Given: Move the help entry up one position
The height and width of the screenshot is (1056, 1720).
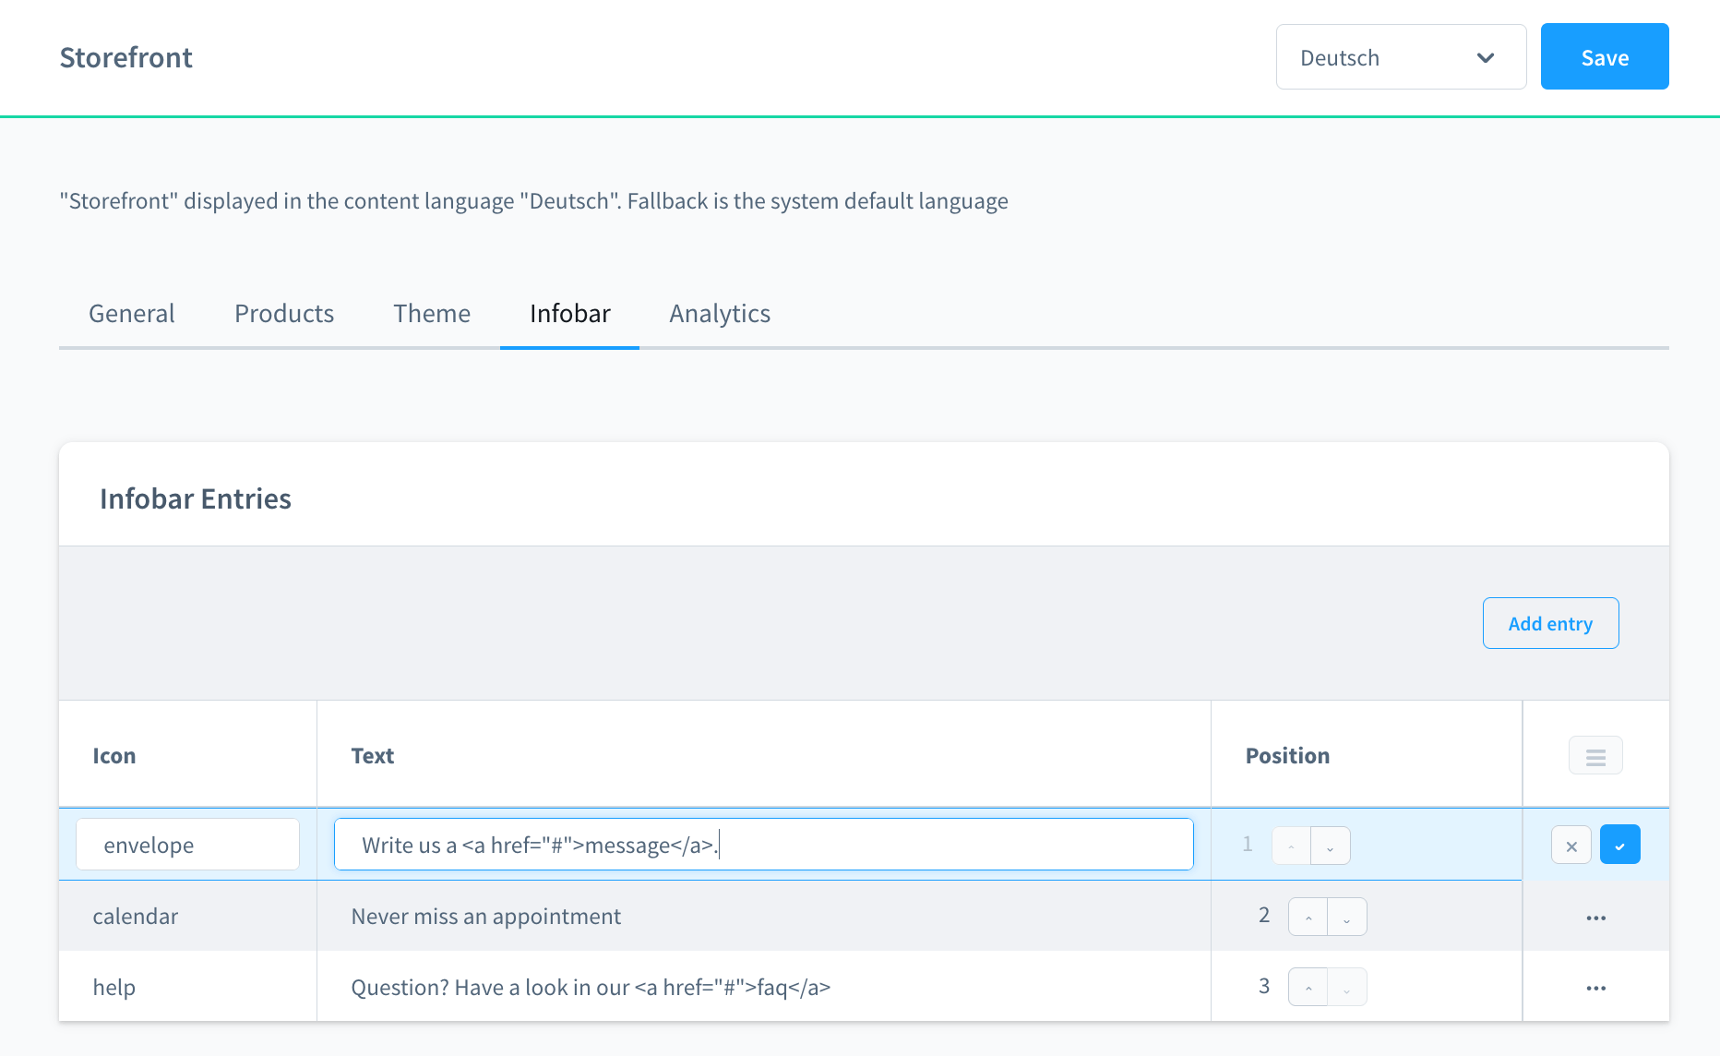Looking at the screenshot, I should pos(1308,988).
